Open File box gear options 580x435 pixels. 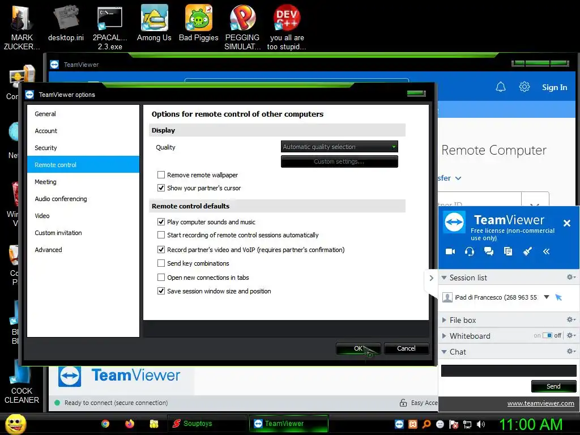pos(571,319)
